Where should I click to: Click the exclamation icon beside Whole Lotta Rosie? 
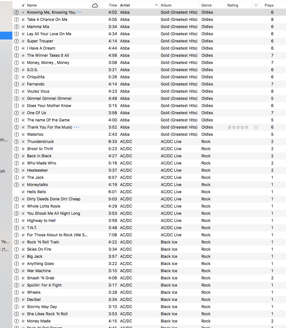tap(17, 206)
